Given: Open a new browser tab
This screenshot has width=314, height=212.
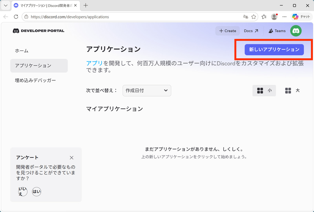Looking at the screenshot, I should pyautogui.click(x=86, y=5).
